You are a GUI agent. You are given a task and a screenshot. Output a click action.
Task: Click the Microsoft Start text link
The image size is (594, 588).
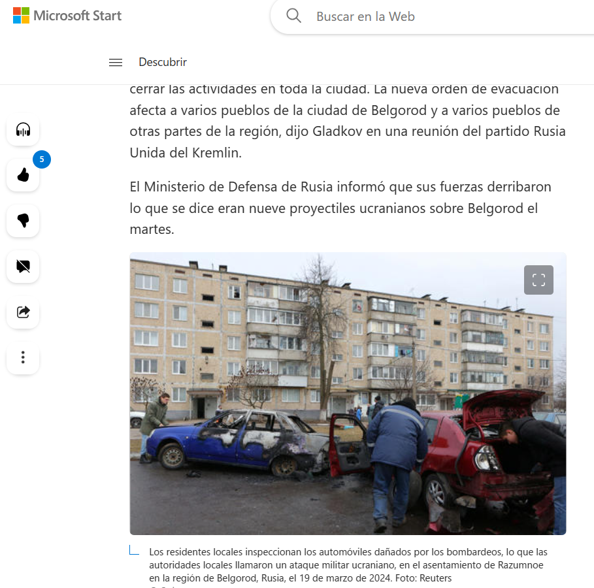pos(77,16)
